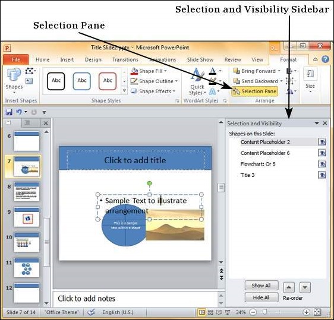Apply the blue outline Abc shape style
The image size is (334, 320).
click(x=82, y=81)
